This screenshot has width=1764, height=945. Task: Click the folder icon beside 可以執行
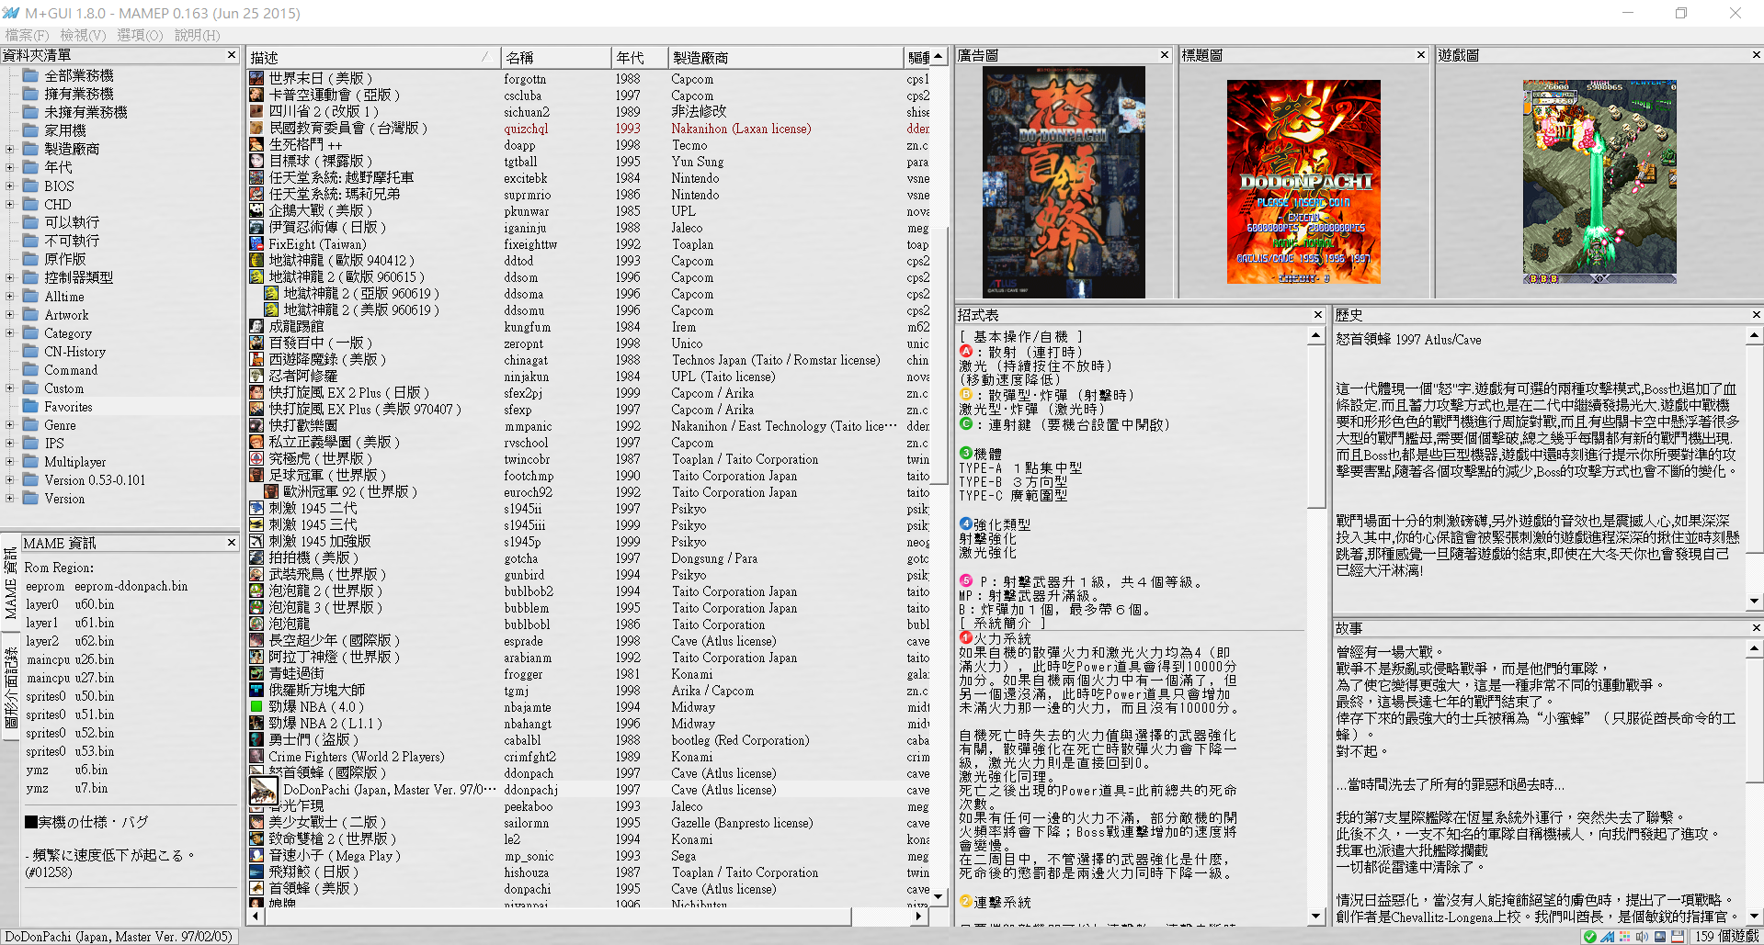point(30,222)
